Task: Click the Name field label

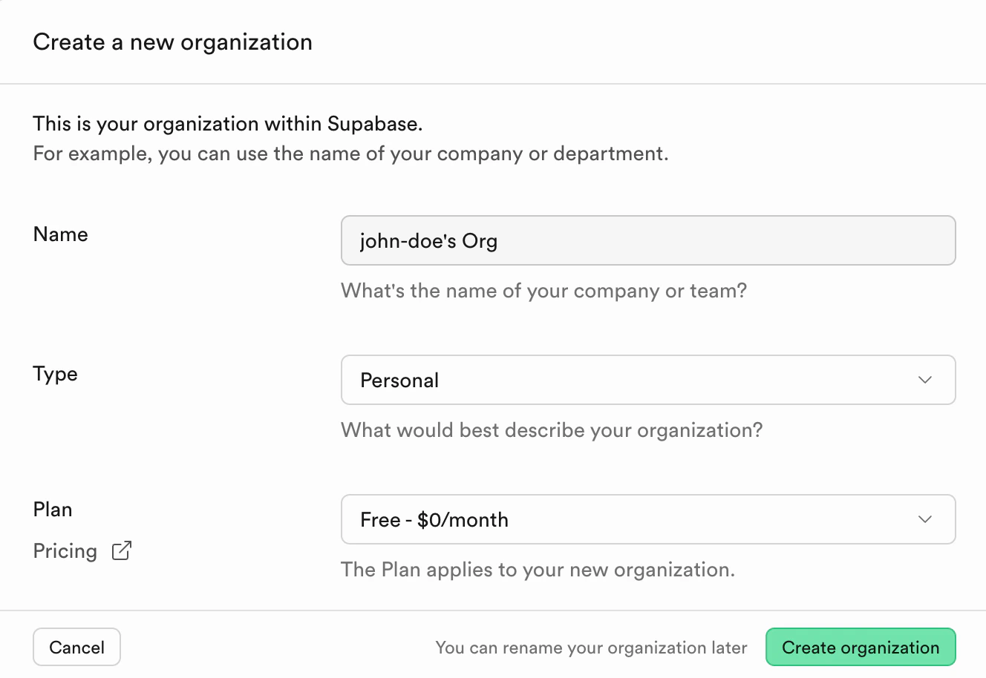Action: point(60,234)
